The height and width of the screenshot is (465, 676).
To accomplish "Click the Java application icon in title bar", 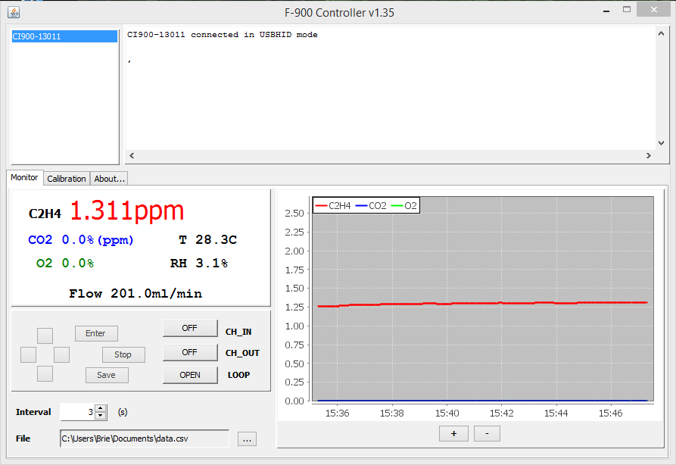I will pyautogui.click(x=14, y=12).
